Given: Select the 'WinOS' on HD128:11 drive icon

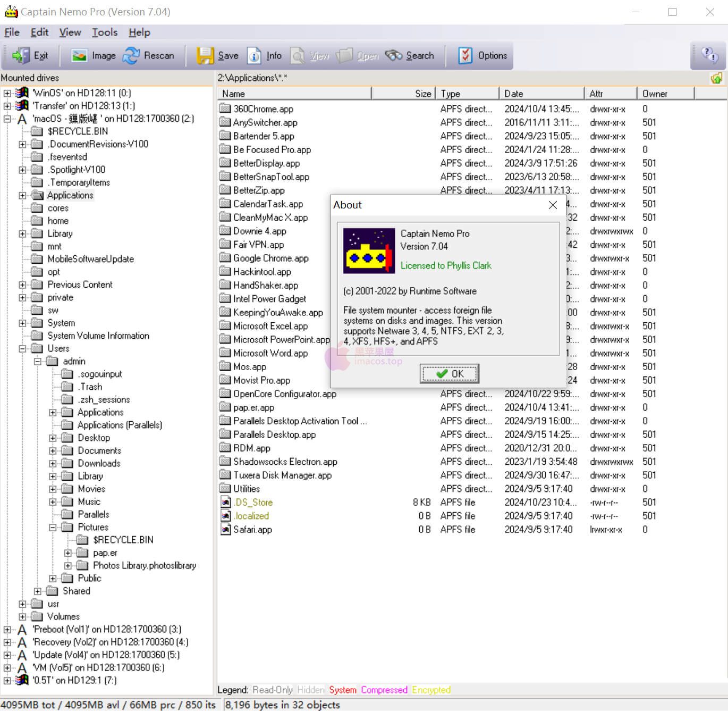Looking at the screenshot, I should (22, 93).
